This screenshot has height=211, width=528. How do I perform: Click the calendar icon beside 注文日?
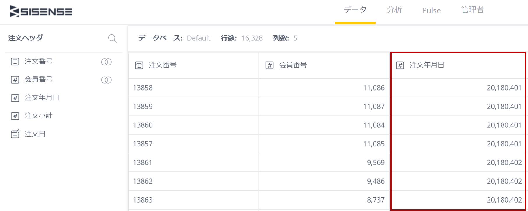coord(15,134)
